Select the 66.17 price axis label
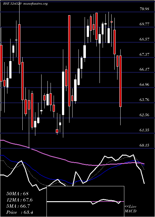 pos(144,69)
